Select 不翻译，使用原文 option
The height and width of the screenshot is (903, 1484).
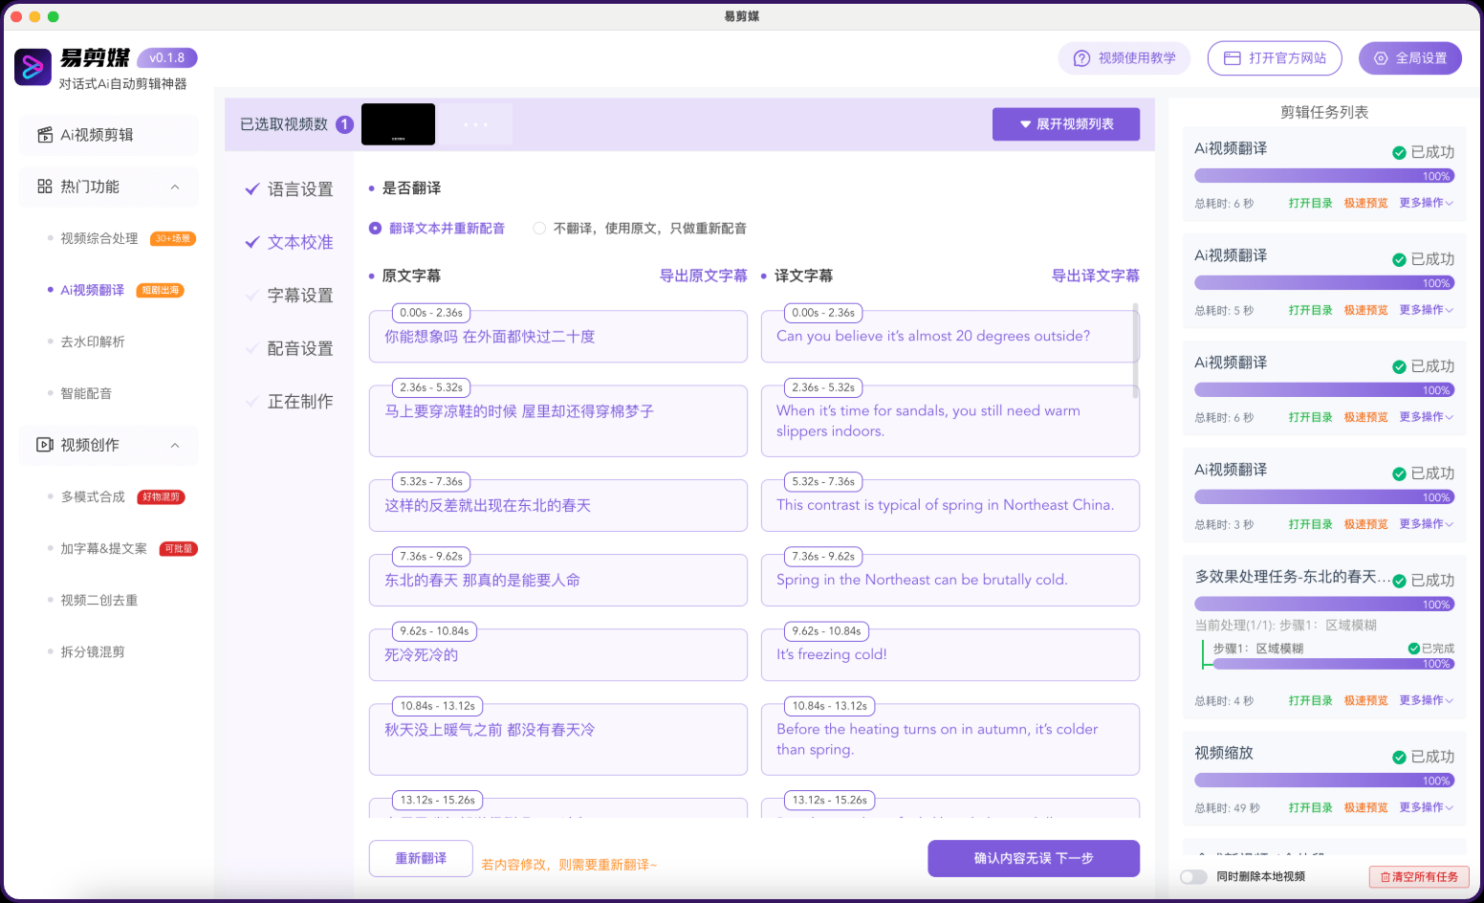[x=539, y=228]
